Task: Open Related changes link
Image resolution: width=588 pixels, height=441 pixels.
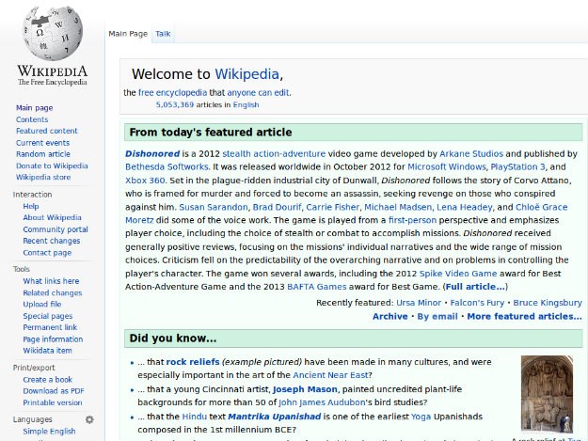Action: (53, 293)
